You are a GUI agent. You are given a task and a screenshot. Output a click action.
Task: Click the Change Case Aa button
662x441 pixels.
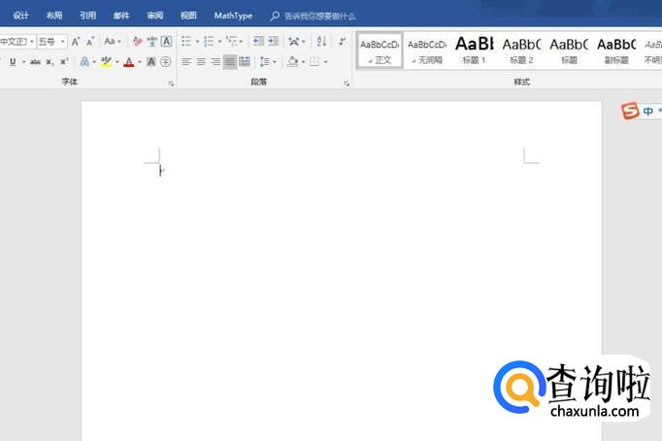(x=110, y=42)
